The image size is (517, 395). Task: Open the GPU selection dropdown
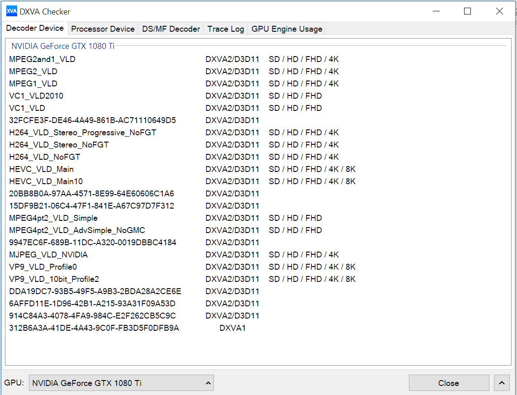click(x=121, y=383)
